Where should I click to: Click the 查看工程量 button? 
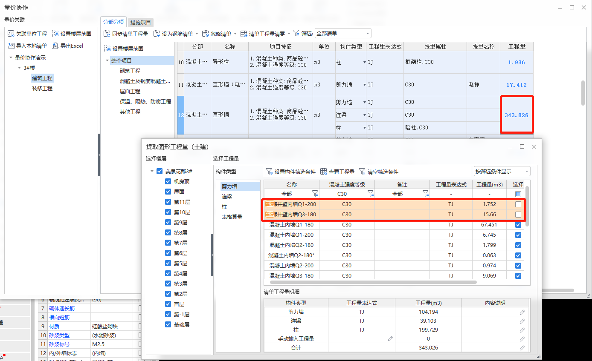(x=337, y=172)
